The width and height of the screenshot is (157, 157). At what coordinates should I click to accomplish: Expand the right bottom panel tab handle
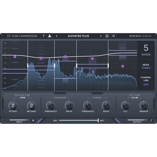point(97,93)
